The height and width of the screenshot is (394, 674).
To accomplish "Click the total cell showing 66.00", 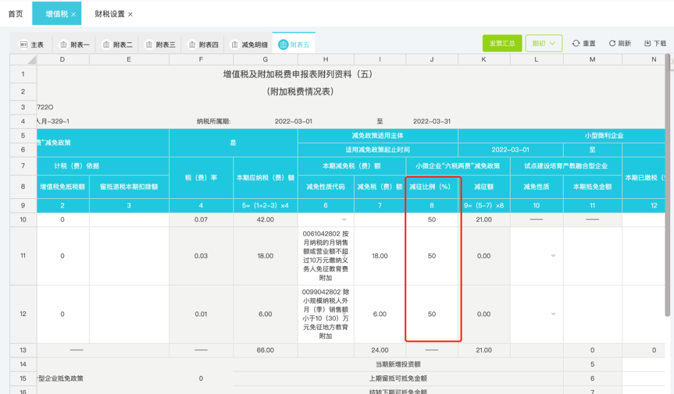I will [265, 350].
